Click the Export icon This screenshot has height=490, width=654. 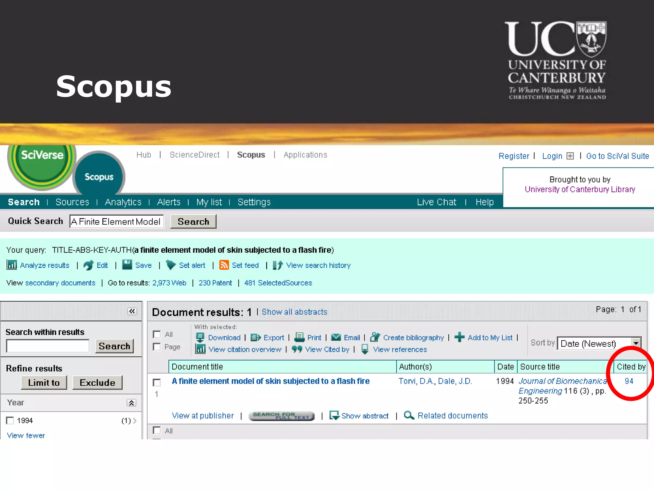(255, 337)
